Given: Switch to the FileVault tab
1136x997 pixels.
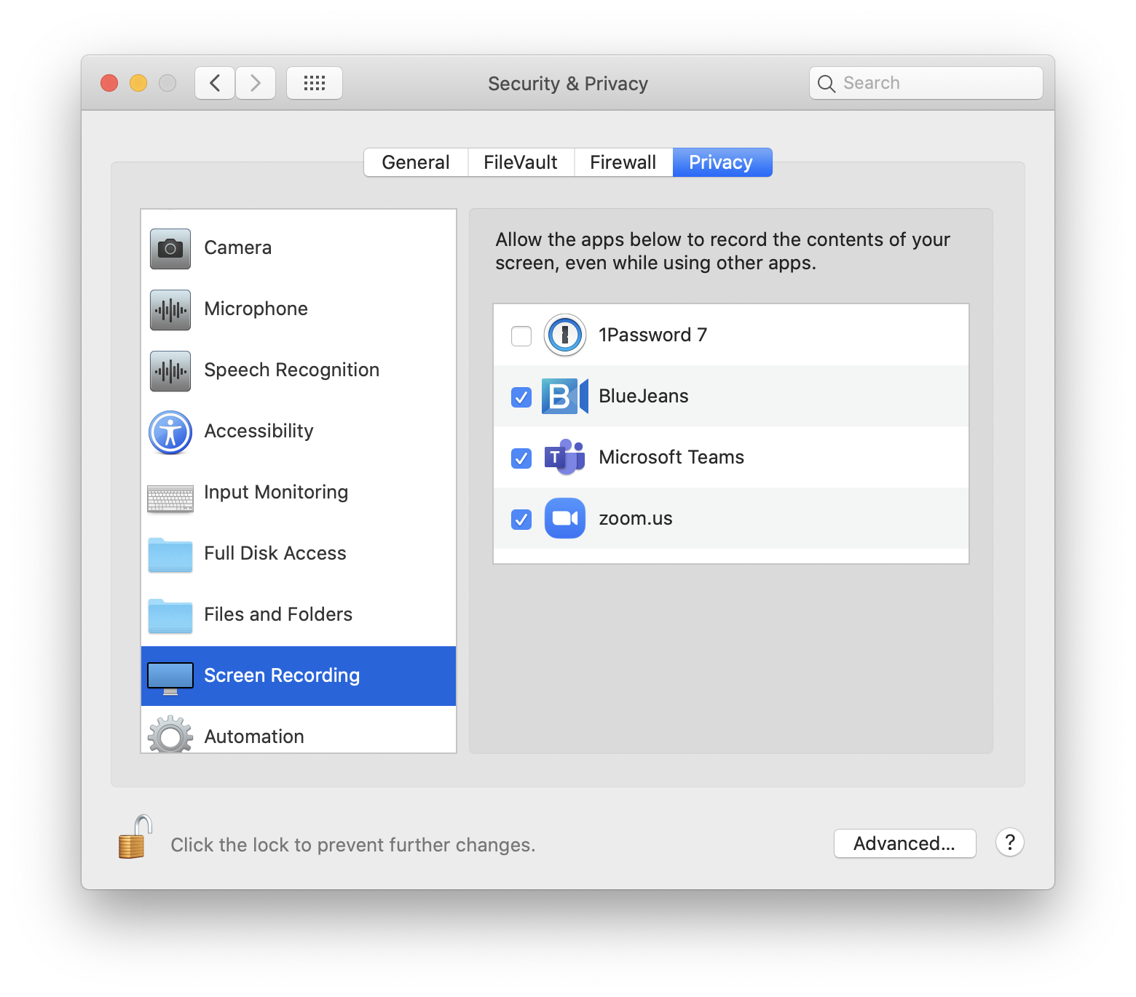Looking at the screenshot, I should tap(520, 162).
